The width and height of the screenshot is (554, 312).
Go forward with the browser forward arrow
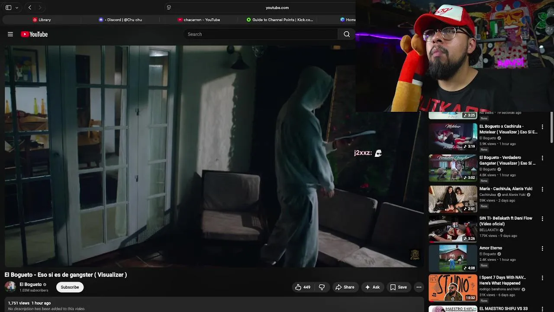40,7
